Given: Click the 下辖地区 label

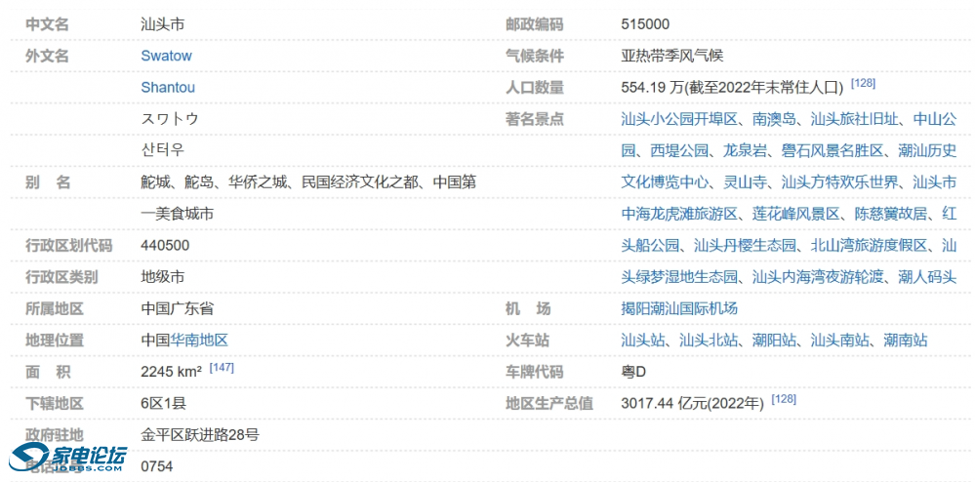Looking at the screenshot, I should (x=54, y=403).
